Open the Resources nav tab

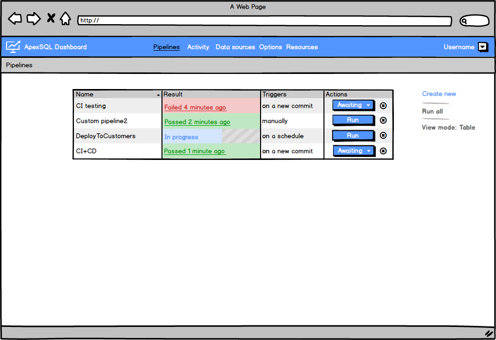tap(302, 47)
